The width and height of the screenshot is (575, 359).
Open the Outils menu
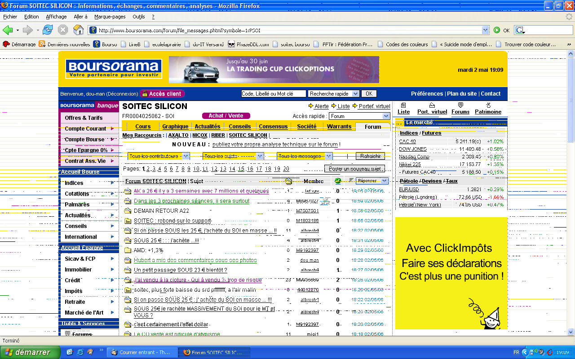click(139, 17)
